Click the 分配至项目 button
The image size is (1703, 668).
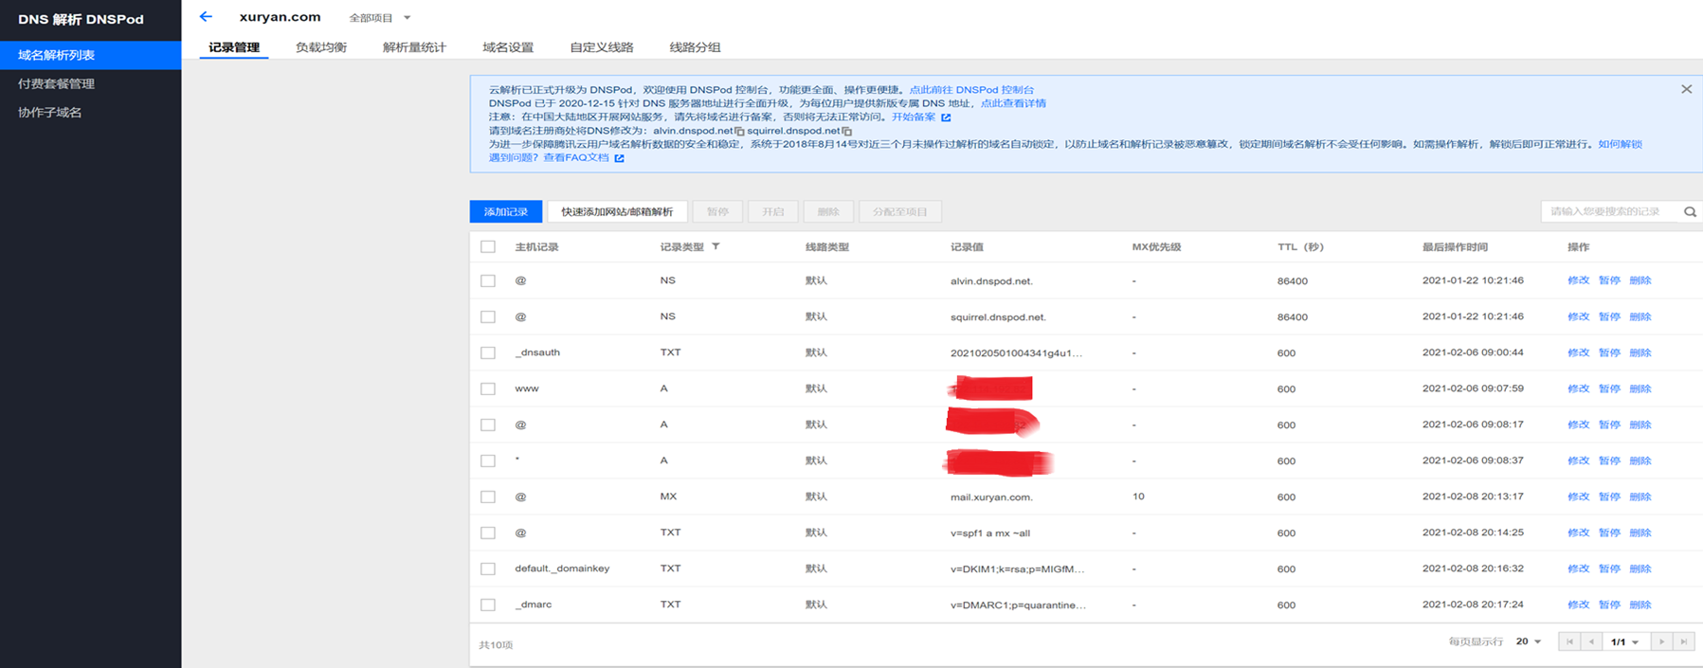pyautogui.click(x=900, y=211)
